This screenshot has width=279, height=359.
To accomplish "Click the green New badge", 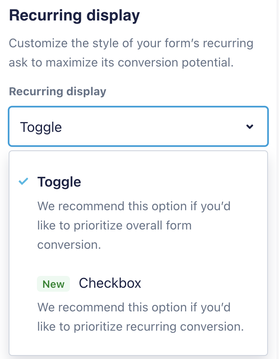I will pyautogui.click(x=53, y=284).
